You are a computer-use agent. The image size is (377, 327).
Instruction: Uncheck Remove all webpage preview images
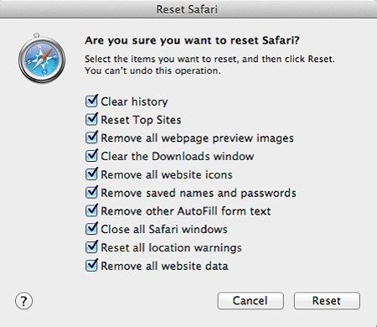[x=91, y=138]
